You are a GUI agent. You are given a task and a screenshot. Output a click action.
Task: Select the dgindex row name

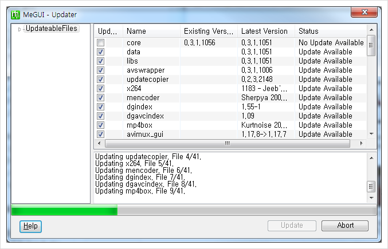pos(139,106)
